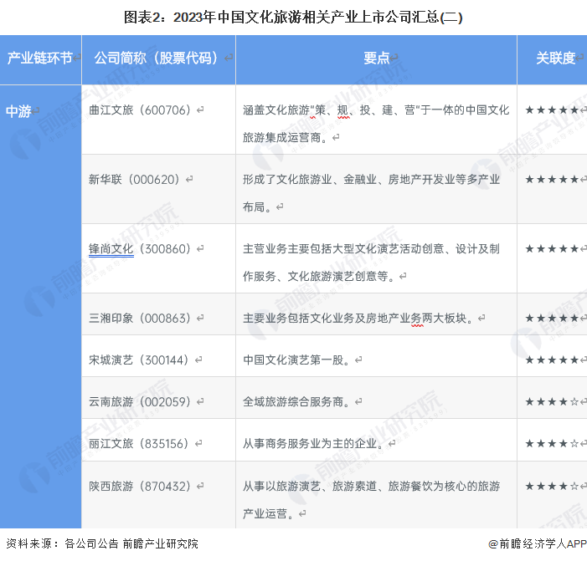The image size is (587, 561).
Task: Click company name 曲江文旅（600706）
Action: click(x=140, y=110)
